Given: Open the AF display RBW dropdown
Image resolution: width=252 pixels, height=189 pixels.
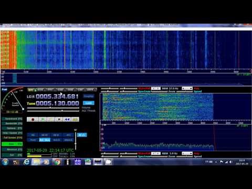Looking at the screenshot, I should coord(187,153).
